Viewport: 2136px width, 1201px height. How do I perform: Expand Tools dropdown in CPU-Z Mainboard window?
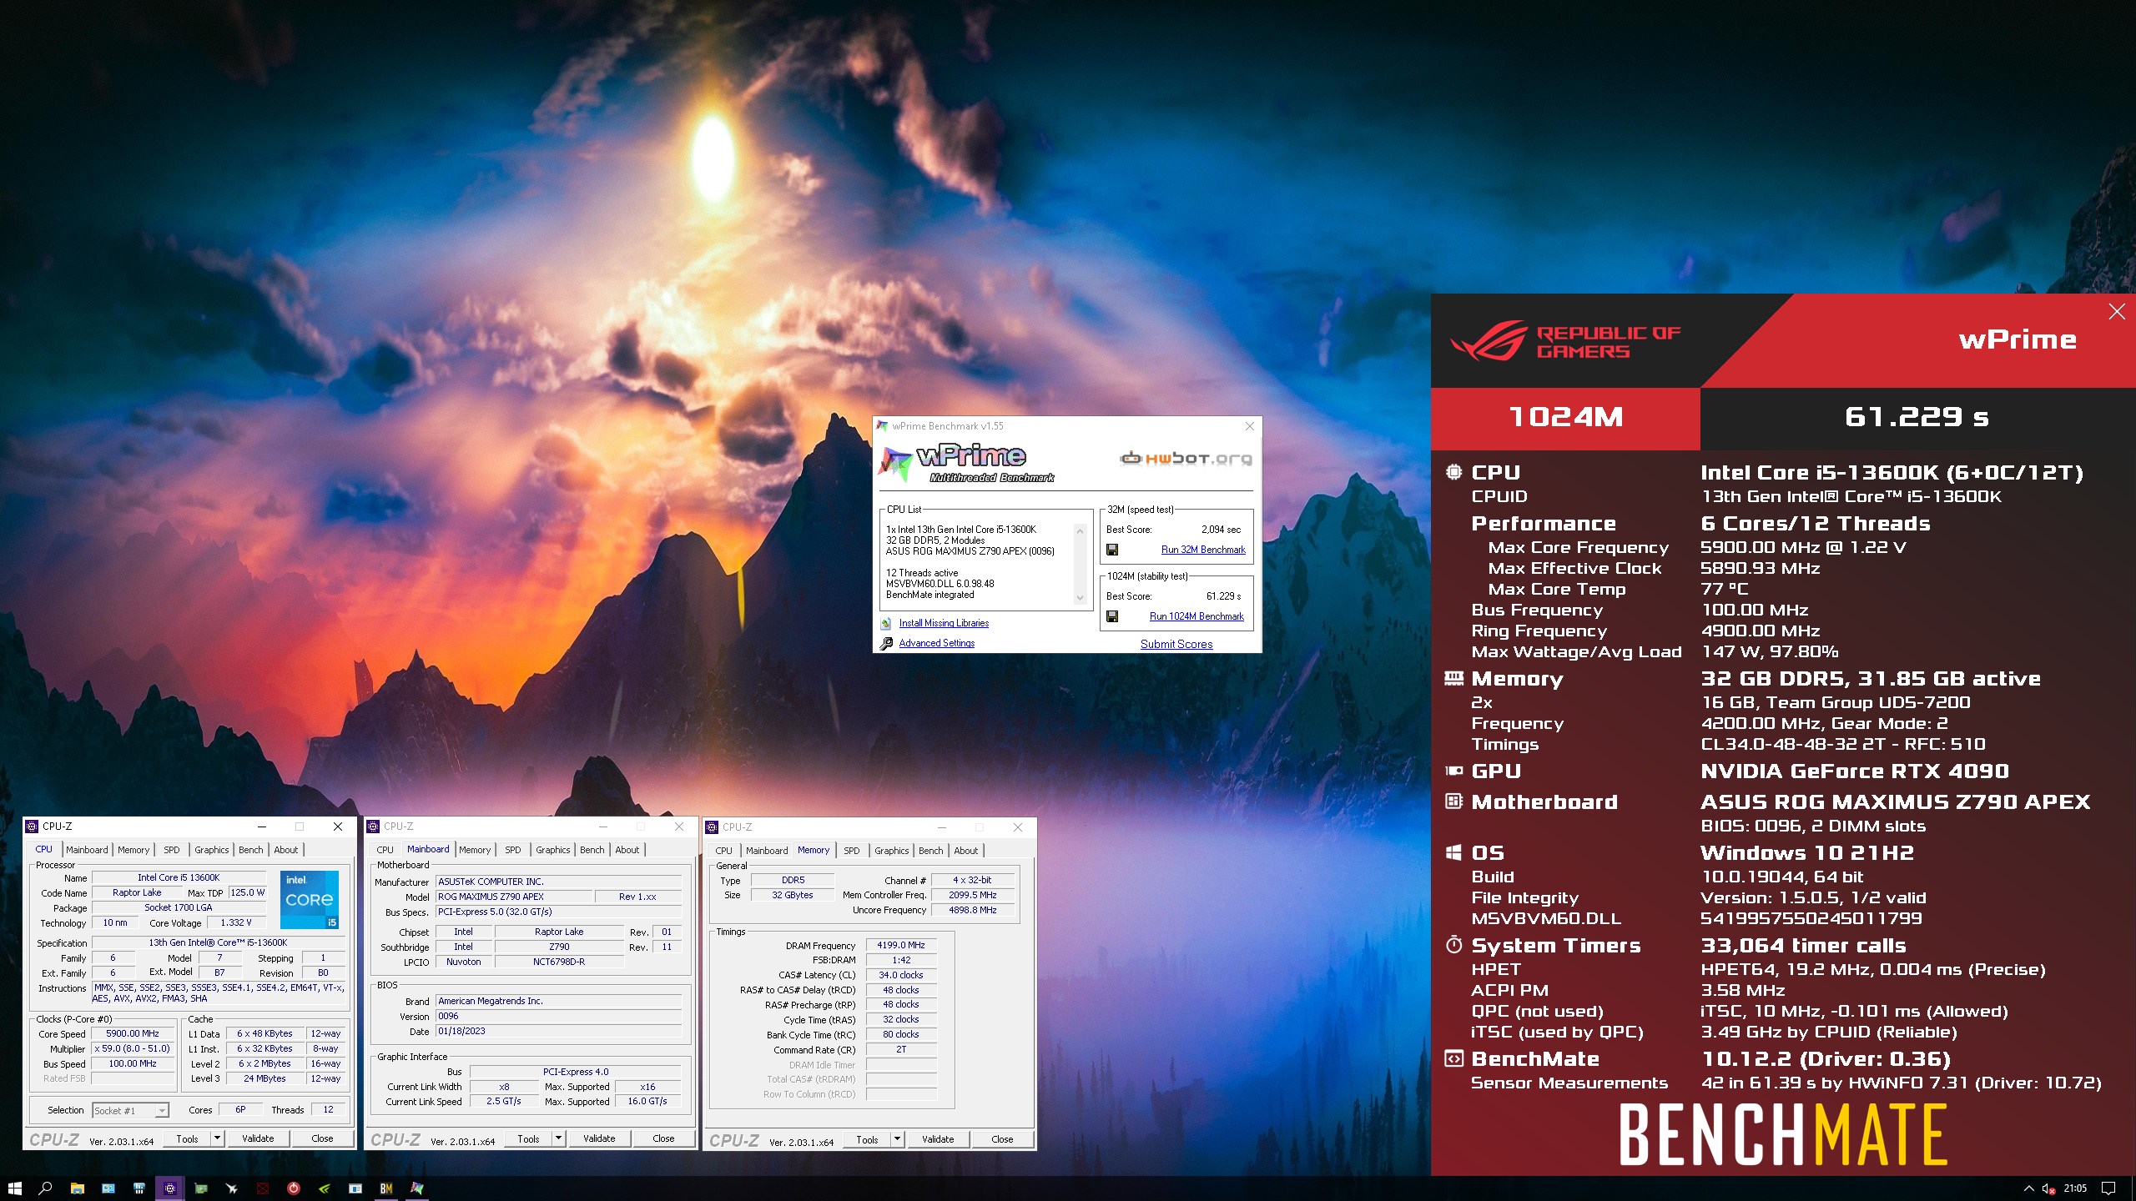click(559, 1138)
